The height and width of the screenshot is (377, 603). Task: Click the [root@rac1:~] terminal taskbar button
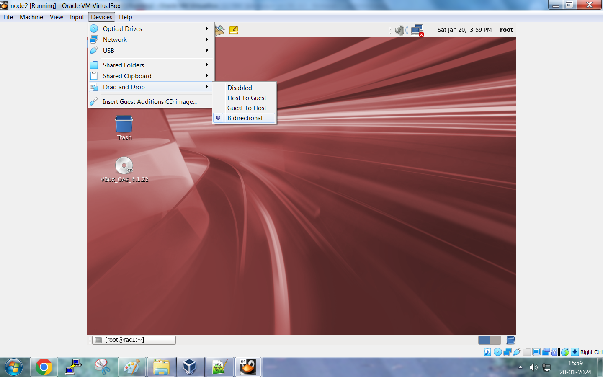coord(134,340)
